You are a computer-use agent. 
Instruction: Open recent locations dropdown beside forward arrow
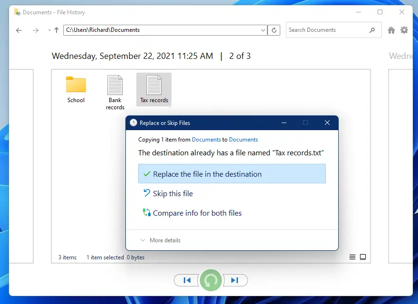click(49, 30)
